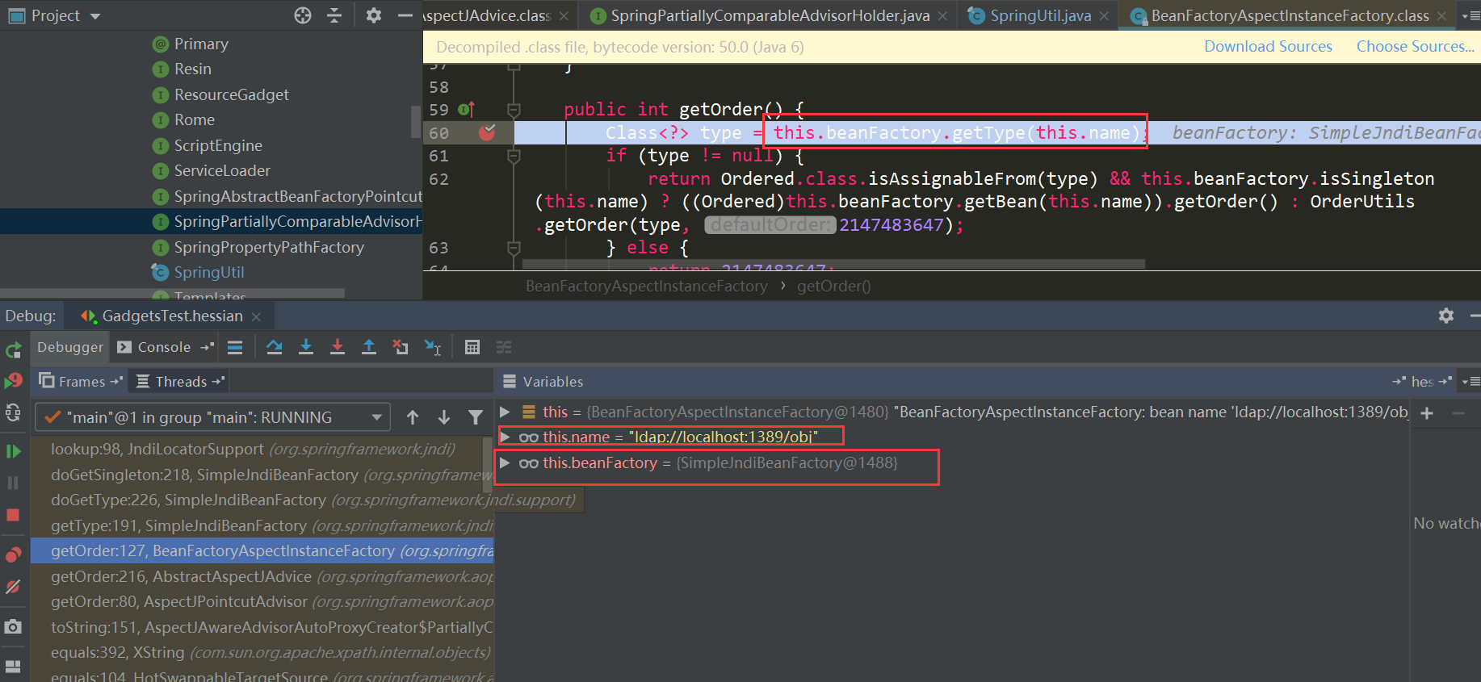Stop the debug session with red square
The width and height of the screenshot is (1481, 682).
pos(13,515)
